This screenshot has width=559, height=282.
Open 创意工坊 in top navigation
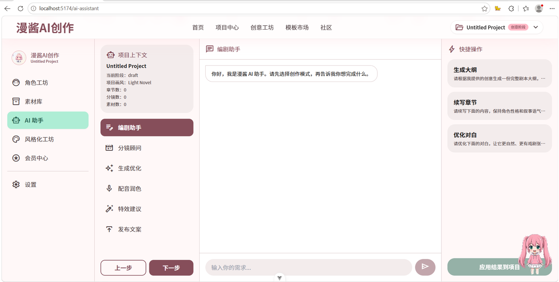click(262, 27)
